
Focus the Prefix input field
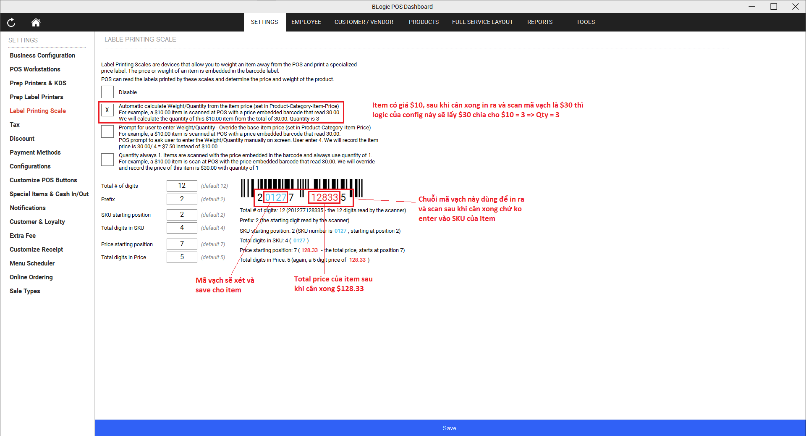click(182, 199)
